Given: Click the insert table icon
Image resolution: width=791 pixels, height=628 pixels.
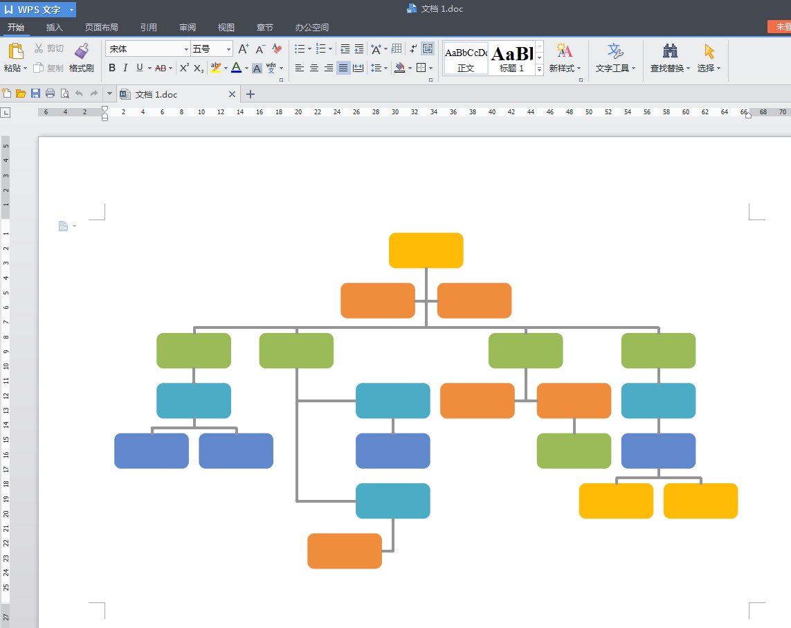Looking at the screenshot, I should tap(397, 48).
